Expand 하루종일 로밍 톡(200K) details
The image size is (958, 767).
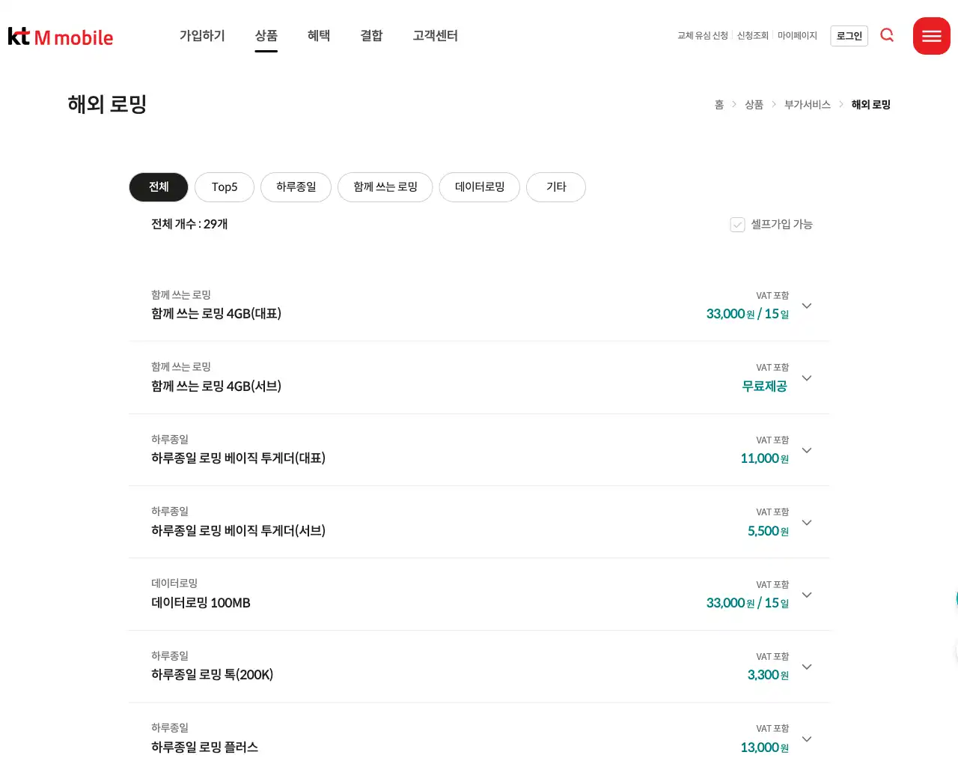pyautogui.click(x=806, y=667)
